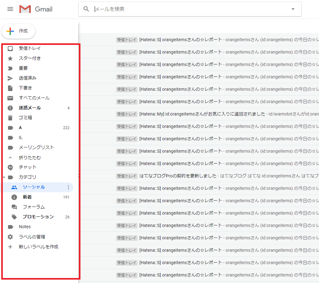Click the 4 count beside 迷惑メール

(69, 108)
